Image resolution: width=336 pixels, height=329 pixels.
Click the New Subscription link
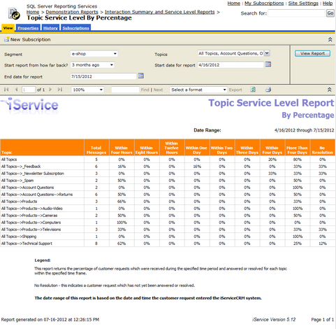click(x=30, y=39)
